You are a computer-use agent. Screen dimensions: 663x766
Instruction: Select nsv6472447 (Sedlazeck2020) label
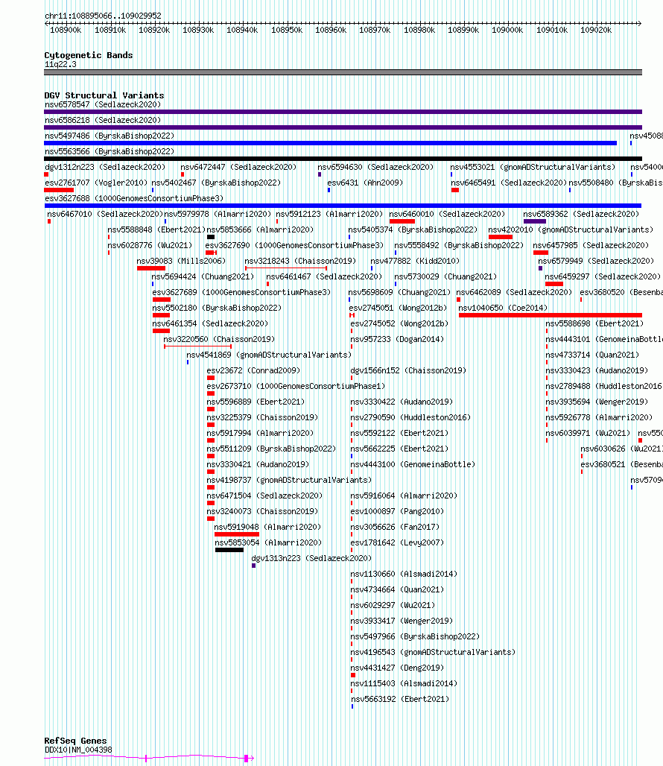238,167
